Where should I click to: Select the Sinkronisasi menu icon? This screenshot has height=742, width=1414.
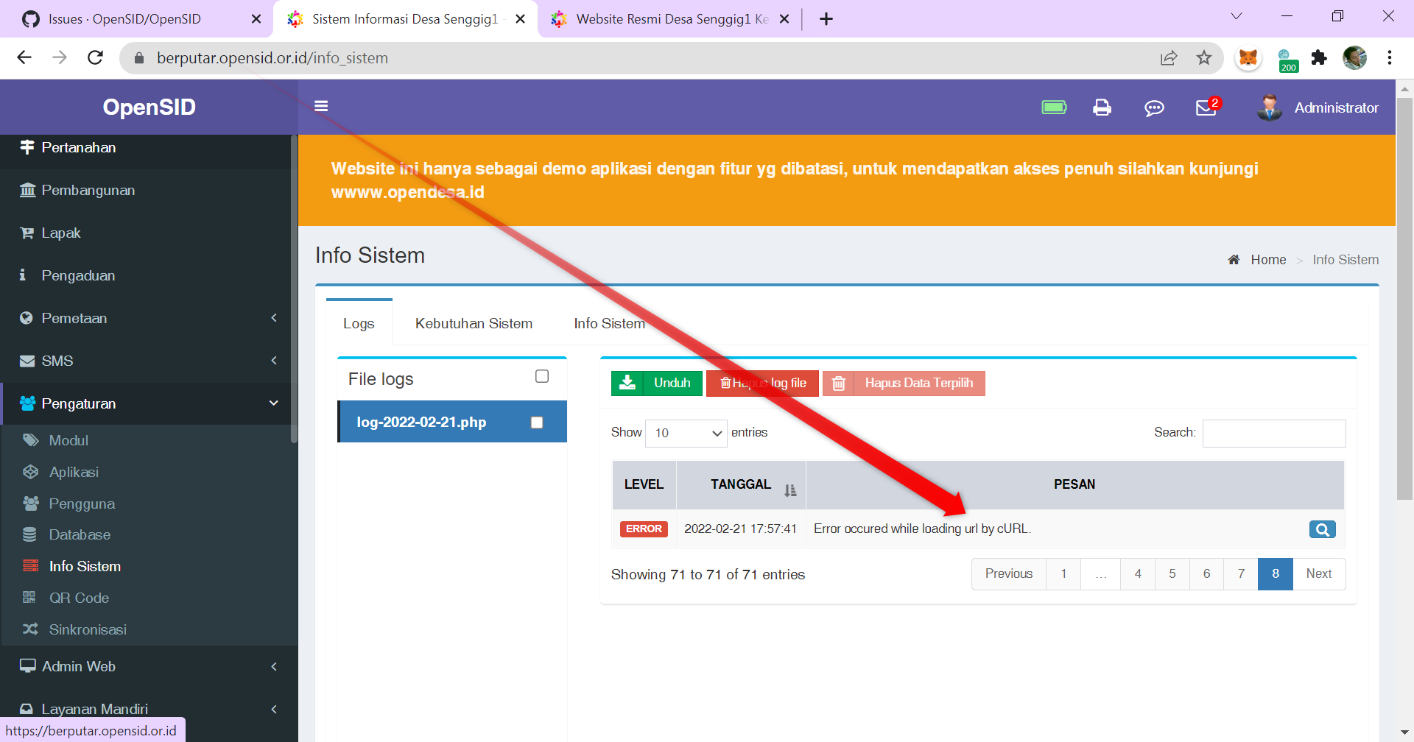(29, 629)
